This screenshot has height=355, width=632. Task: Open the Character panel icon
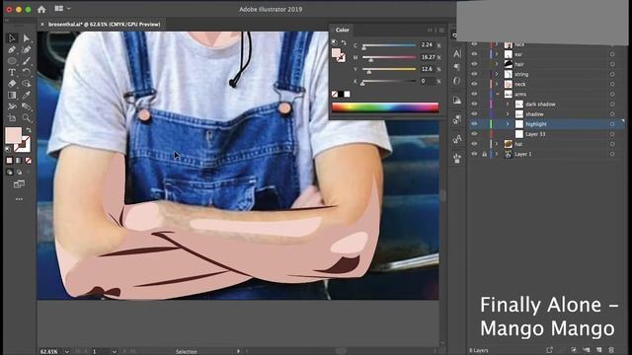[457, 54]
